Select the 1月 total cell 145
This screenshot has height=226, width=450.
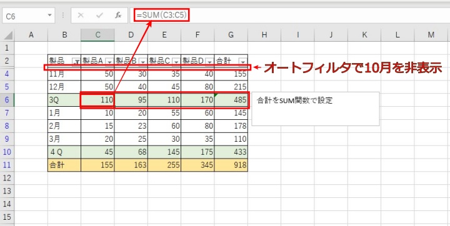click(x=231, y=113)
